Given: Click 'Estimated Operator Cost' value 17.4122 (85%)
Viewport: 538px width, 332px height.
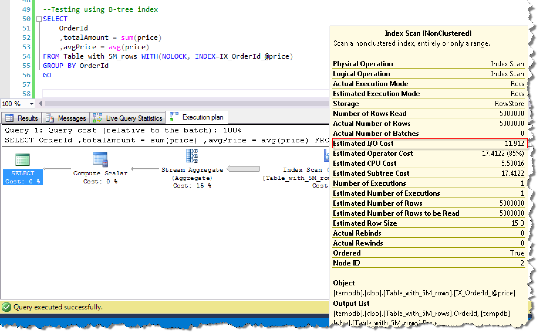Looking at the screenshot, I should (x=503, y=154).
